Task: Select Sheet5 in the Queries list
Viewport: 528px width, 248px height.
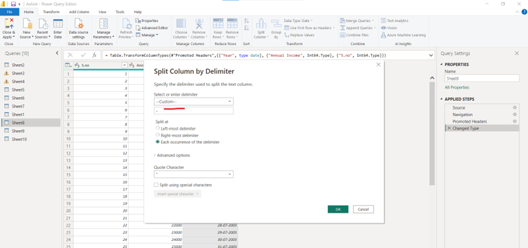Action: 18,90
